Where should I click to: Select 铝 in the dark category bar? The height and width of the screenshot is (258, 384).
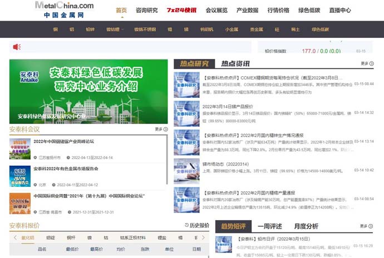click(71, 29)
